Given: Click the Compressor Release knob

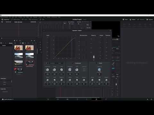Looking at the screenshot, I should click(84, 80).
